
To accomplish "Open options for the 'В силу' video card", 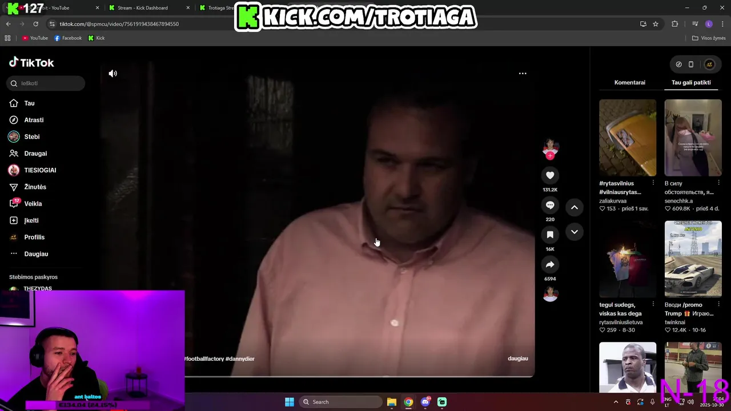I will coord(718,183).
